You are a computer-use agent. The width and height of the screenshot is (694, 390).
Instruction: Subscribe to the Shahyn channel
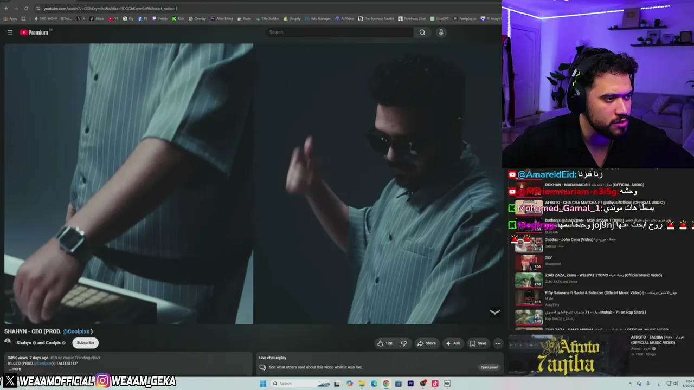(x=85, y=343)
